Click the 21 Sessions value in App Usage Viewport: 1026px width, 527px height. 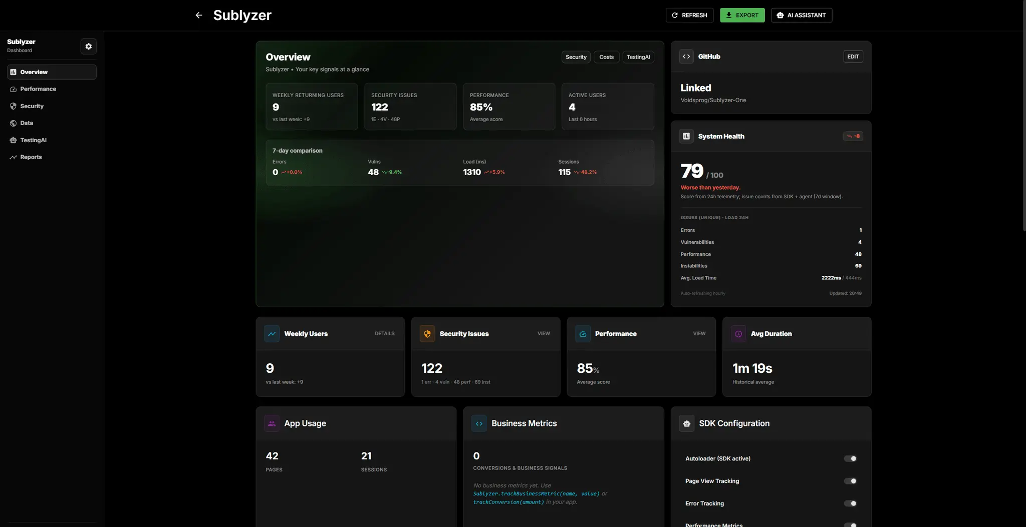[366, 456]
